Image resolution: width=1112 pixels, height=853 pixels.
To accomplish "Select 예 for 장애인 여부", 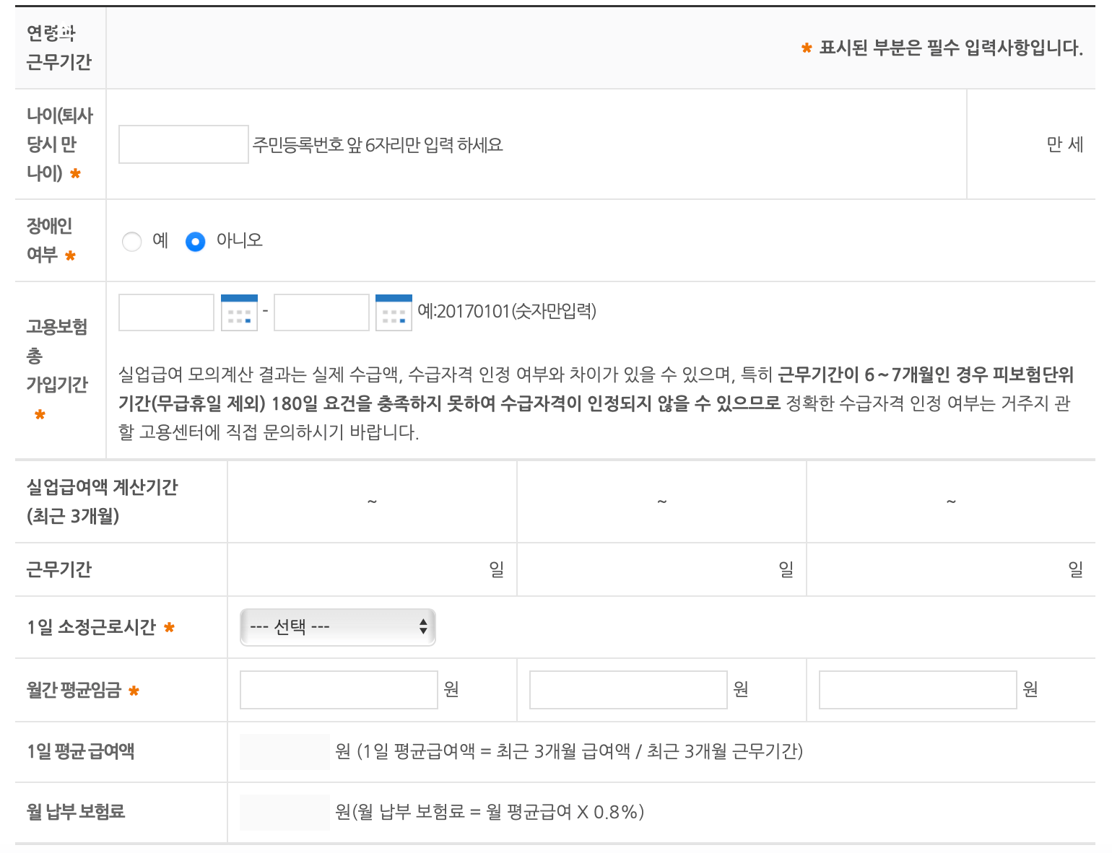I will click(132, 242).
